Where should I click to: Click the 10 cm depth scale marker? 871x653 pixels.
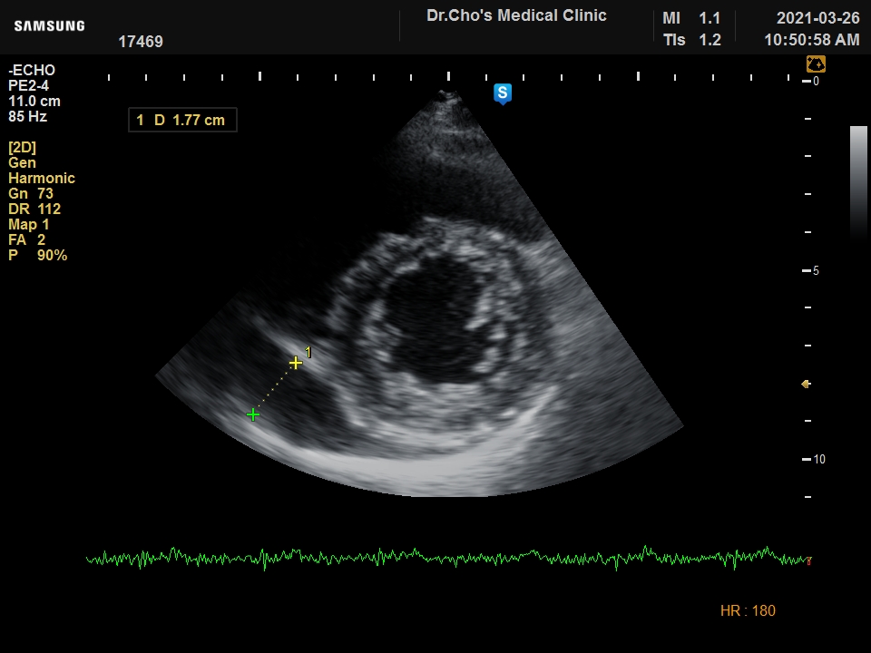tap(818, 460)
